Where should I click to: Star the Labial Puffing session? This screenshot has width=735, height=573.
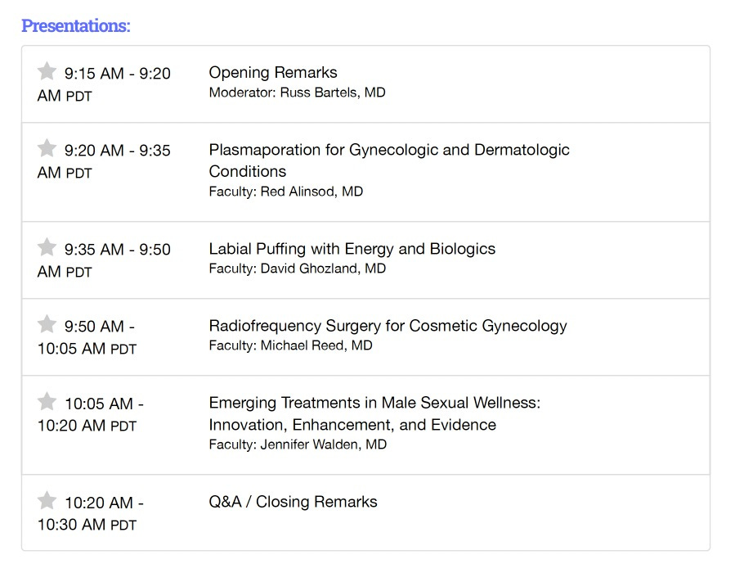[47, 247]
